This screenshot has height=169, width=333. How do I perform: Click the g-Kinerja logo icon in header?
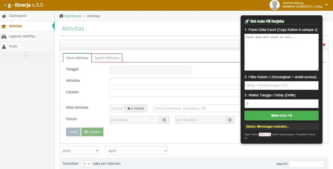(x=5, y=5)
